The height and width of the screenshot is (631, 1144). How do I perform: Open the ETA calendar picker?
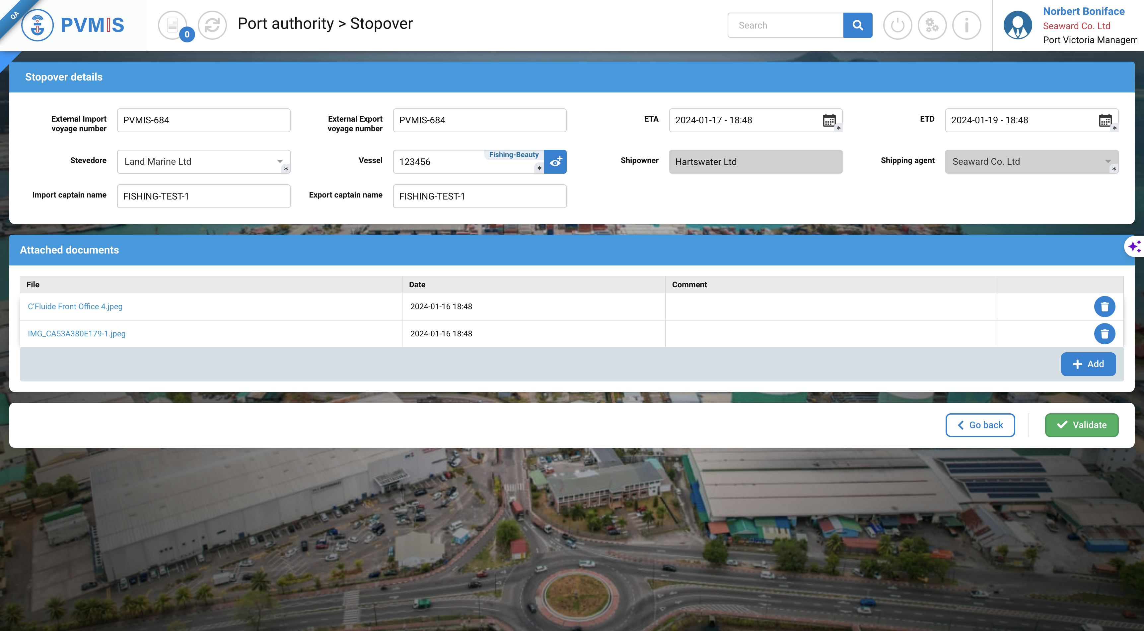click(x=829, y=120)
